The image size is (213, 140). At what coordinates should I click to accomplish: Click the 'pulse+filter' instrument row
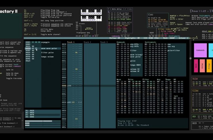(x=174, y=50)
